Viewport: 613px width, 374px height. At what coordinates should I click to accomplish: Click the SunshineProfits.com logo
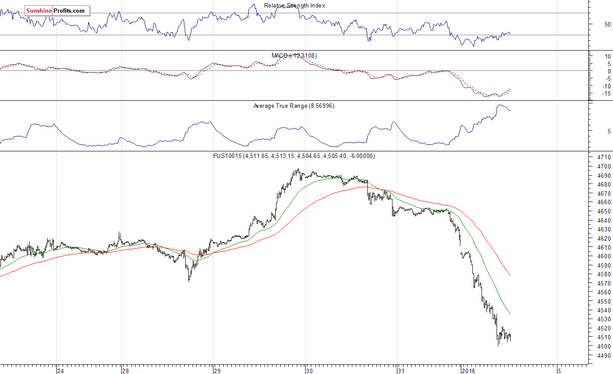[x=57, y=11]
